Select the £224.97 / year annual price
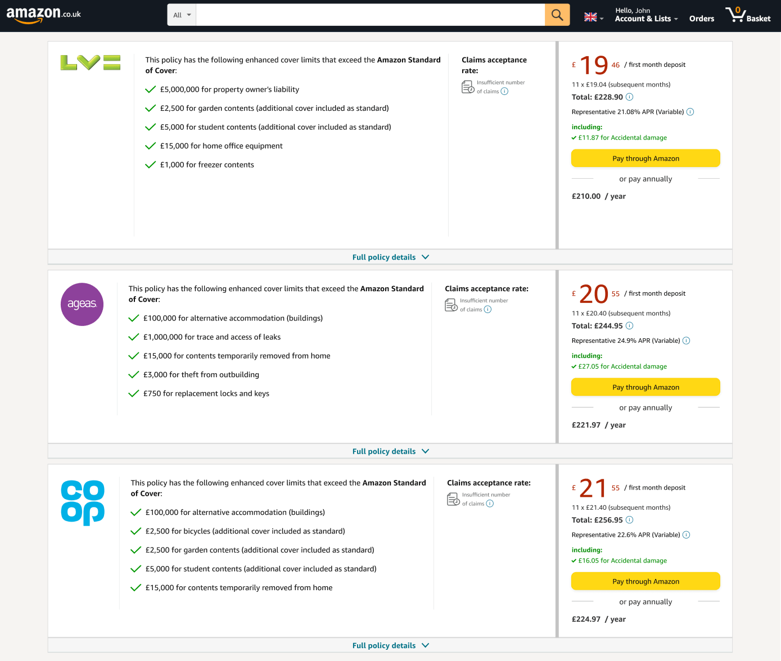Screen dimensions: 781x661 599,619
